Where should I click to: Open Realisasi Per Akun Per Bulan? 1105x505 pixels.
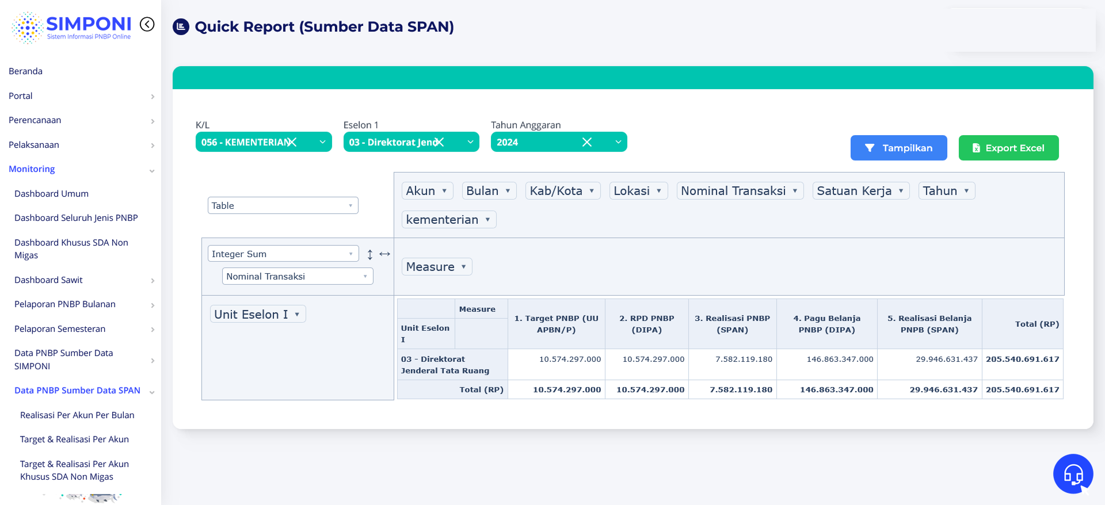coord(77,415)
